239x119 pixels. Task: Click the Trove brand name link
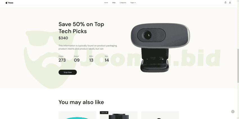coord(11,3)
